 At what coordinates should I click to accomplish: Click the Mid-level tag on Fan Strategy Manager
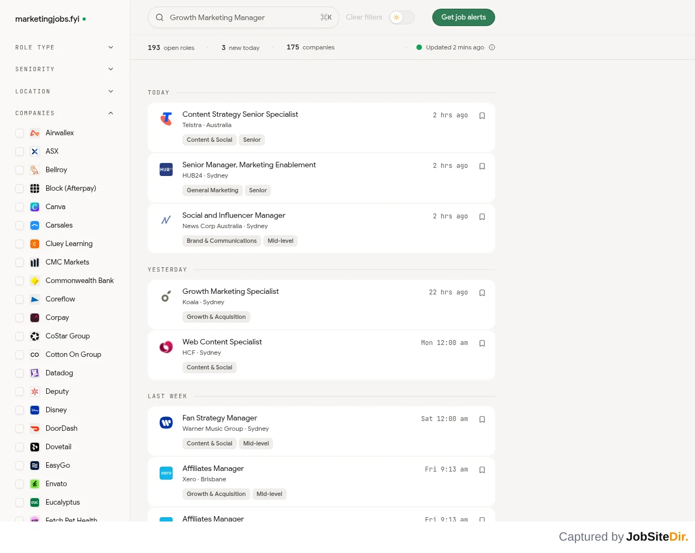256,443
